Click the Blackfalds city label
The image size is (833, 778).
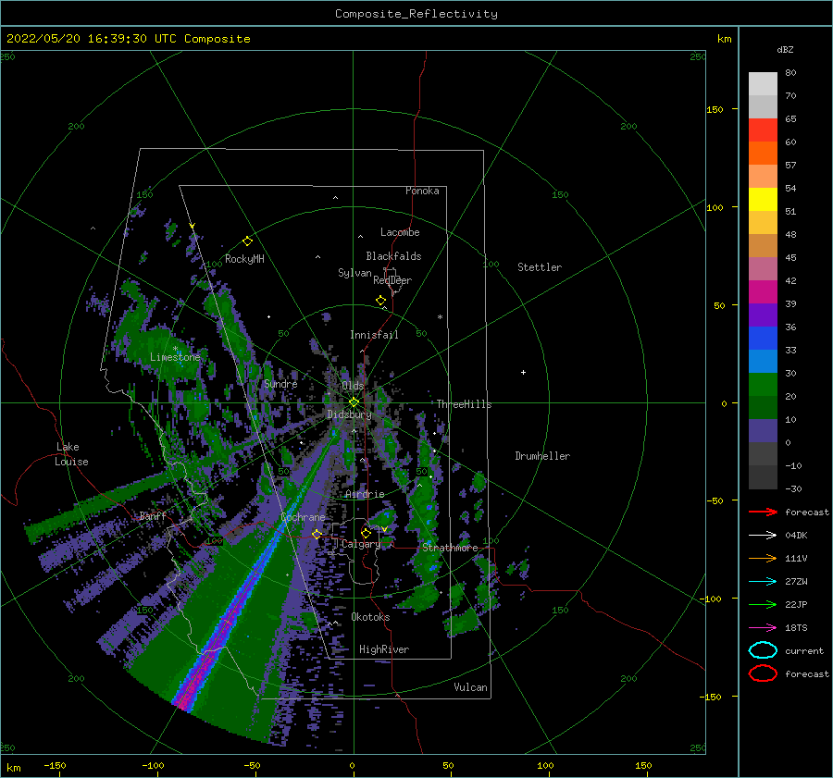pos(393,256)
